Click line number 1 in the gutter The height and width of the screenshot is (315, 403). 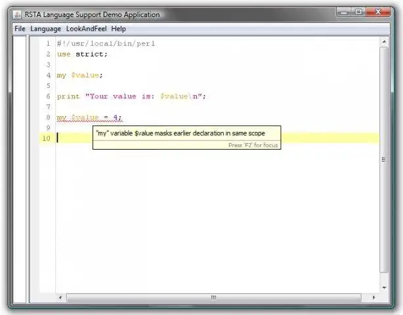pos(48,43)
